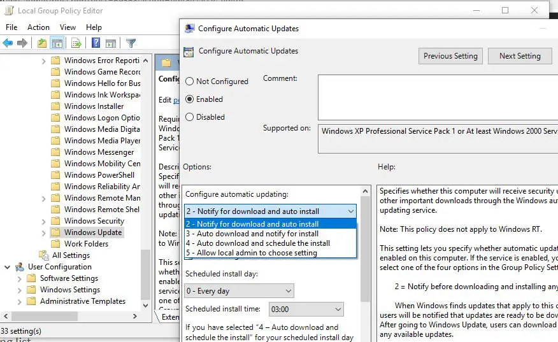Expand the Windows Settings tree node
This screenshot has width=558, height=342.
coord(20,290)
